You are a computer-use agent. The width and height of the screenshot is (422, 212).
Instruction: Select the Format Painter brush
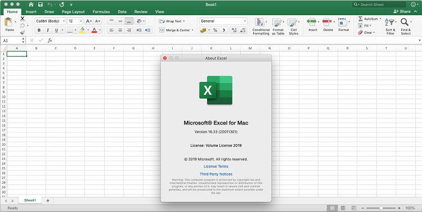click(23, 33)
